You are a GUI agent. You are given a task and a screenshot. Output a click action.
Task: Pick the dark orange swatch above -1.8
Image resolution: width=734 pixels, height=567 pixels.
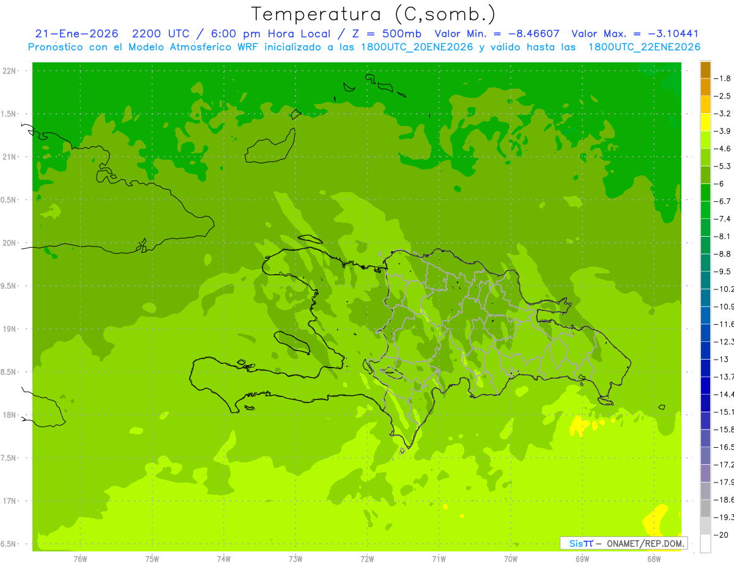[705, 70]
